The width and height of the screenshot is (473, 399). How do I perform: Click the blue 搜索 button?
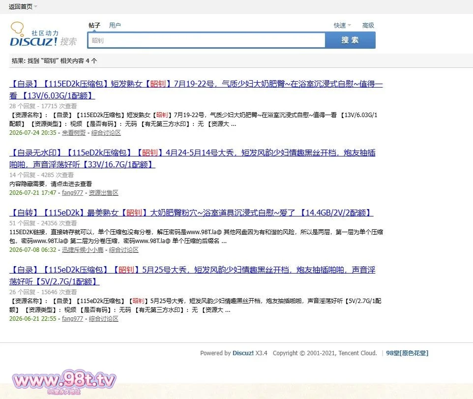coord(350,40)
